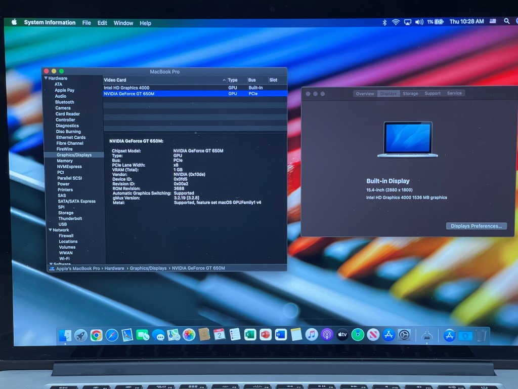This screenshot has width=518, height=389.
Task: Select USB in the sidebar
Action: click(62, 224)
